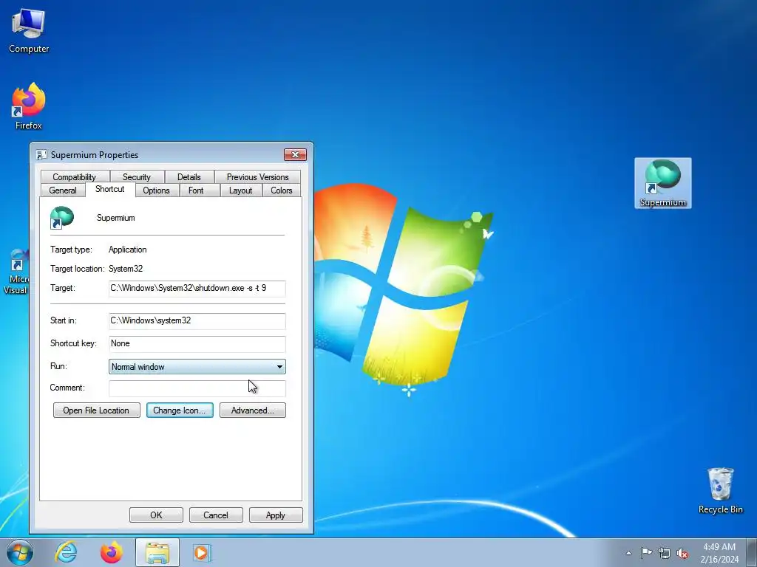Click the Change Icon button

click(x=180, y=410)
